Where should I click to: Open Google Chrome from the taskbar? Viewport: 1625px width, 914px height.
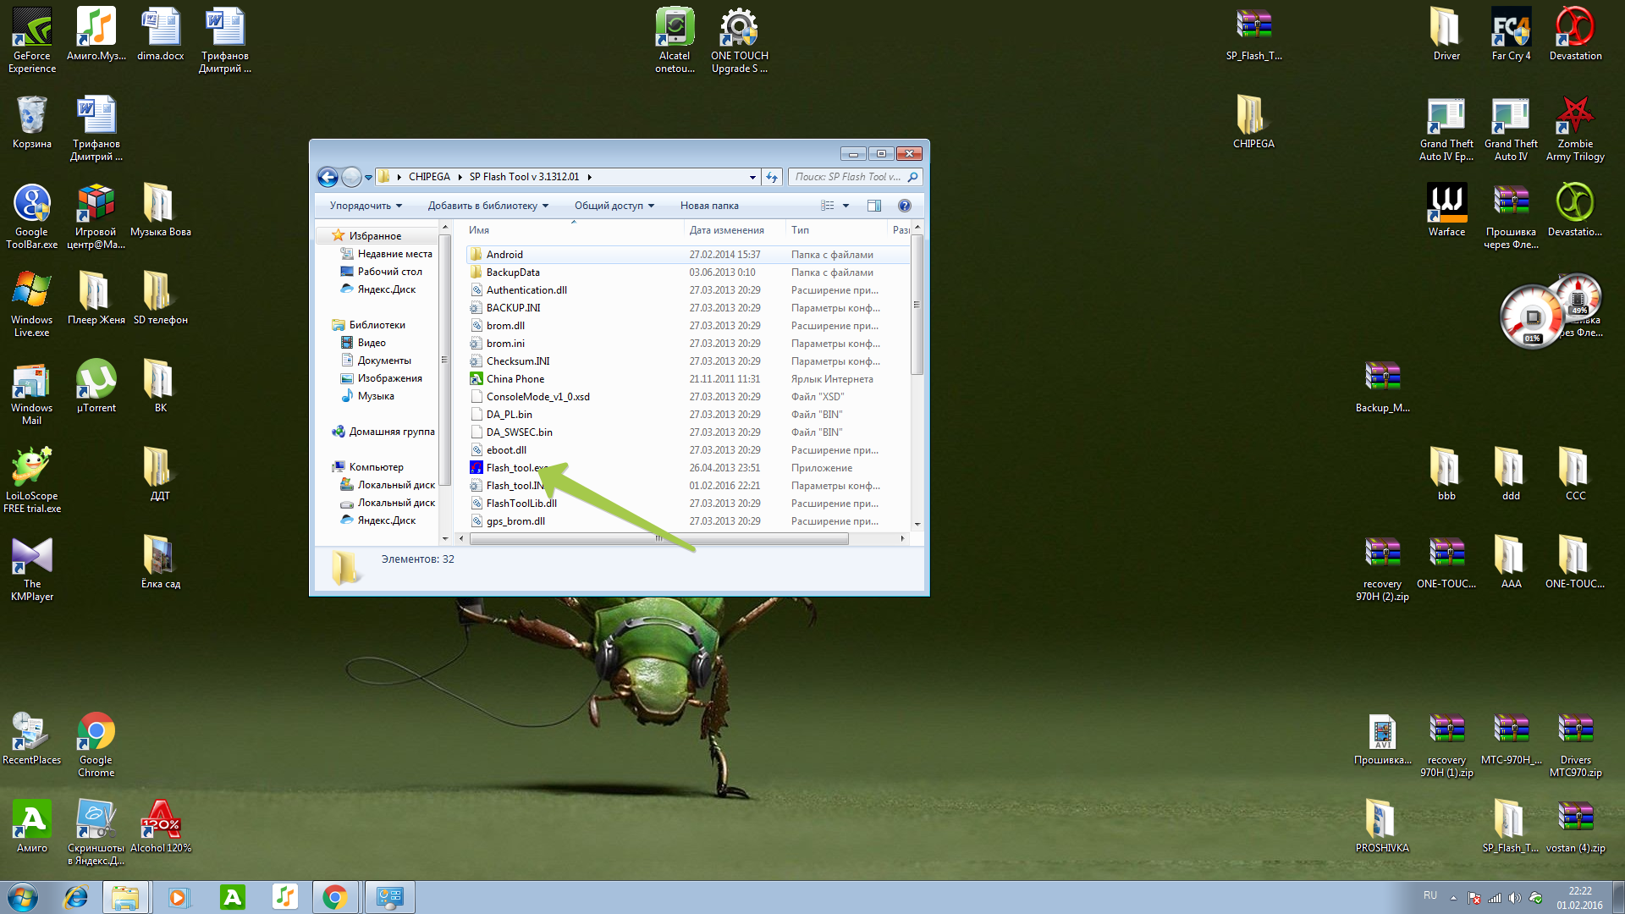tap(335, 897)
